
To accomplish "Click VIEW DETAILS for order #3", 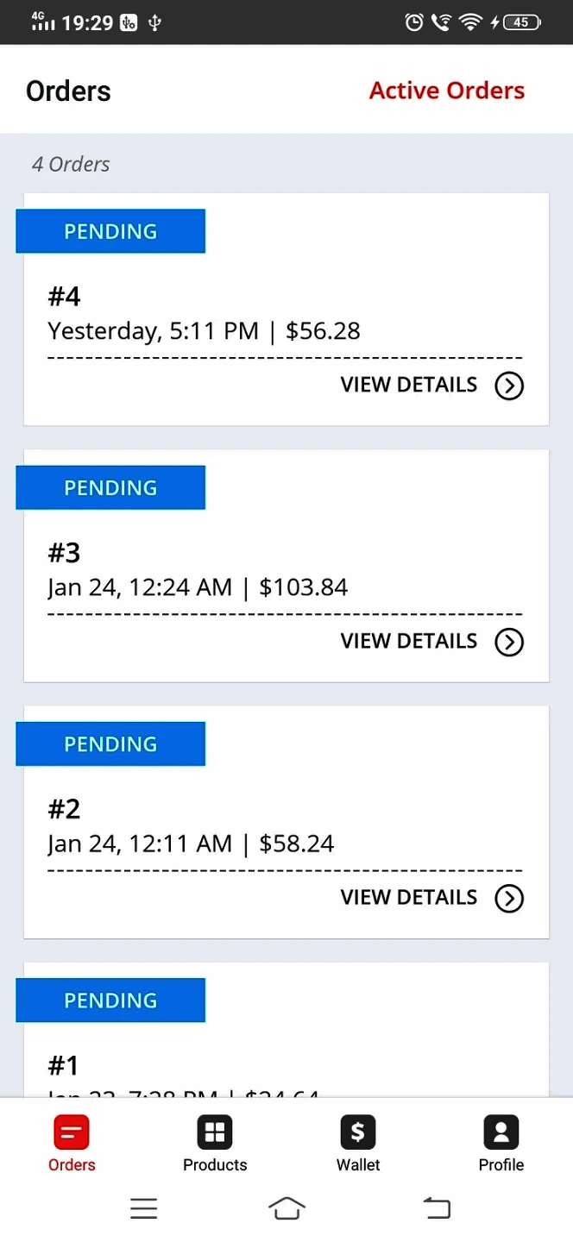I will click(x=409, y=641).
